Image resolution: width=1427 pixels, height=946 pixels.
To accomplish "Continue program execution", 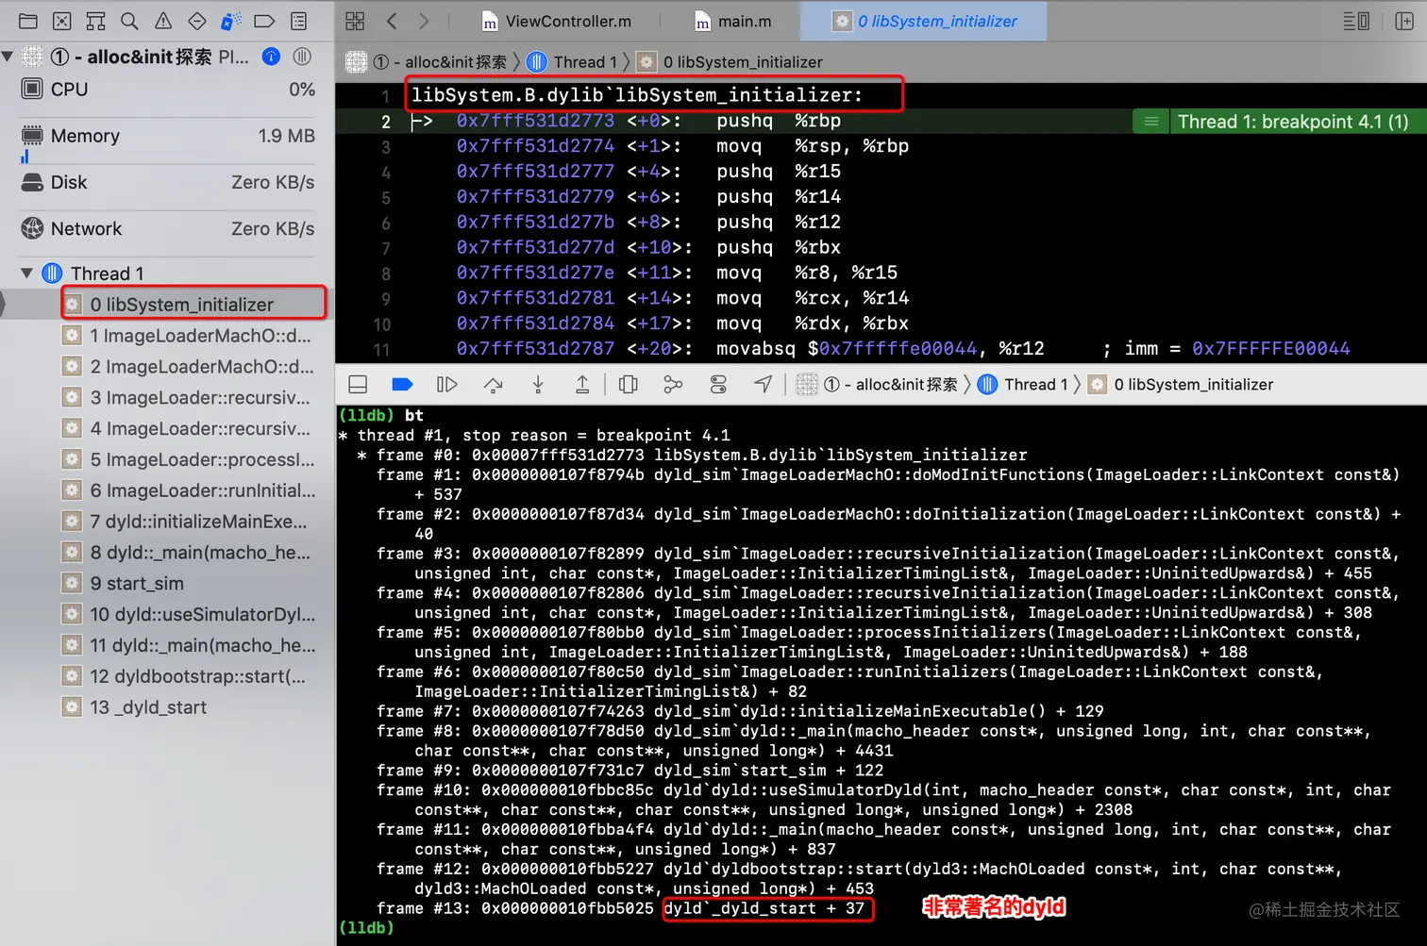I will (447, 384).
